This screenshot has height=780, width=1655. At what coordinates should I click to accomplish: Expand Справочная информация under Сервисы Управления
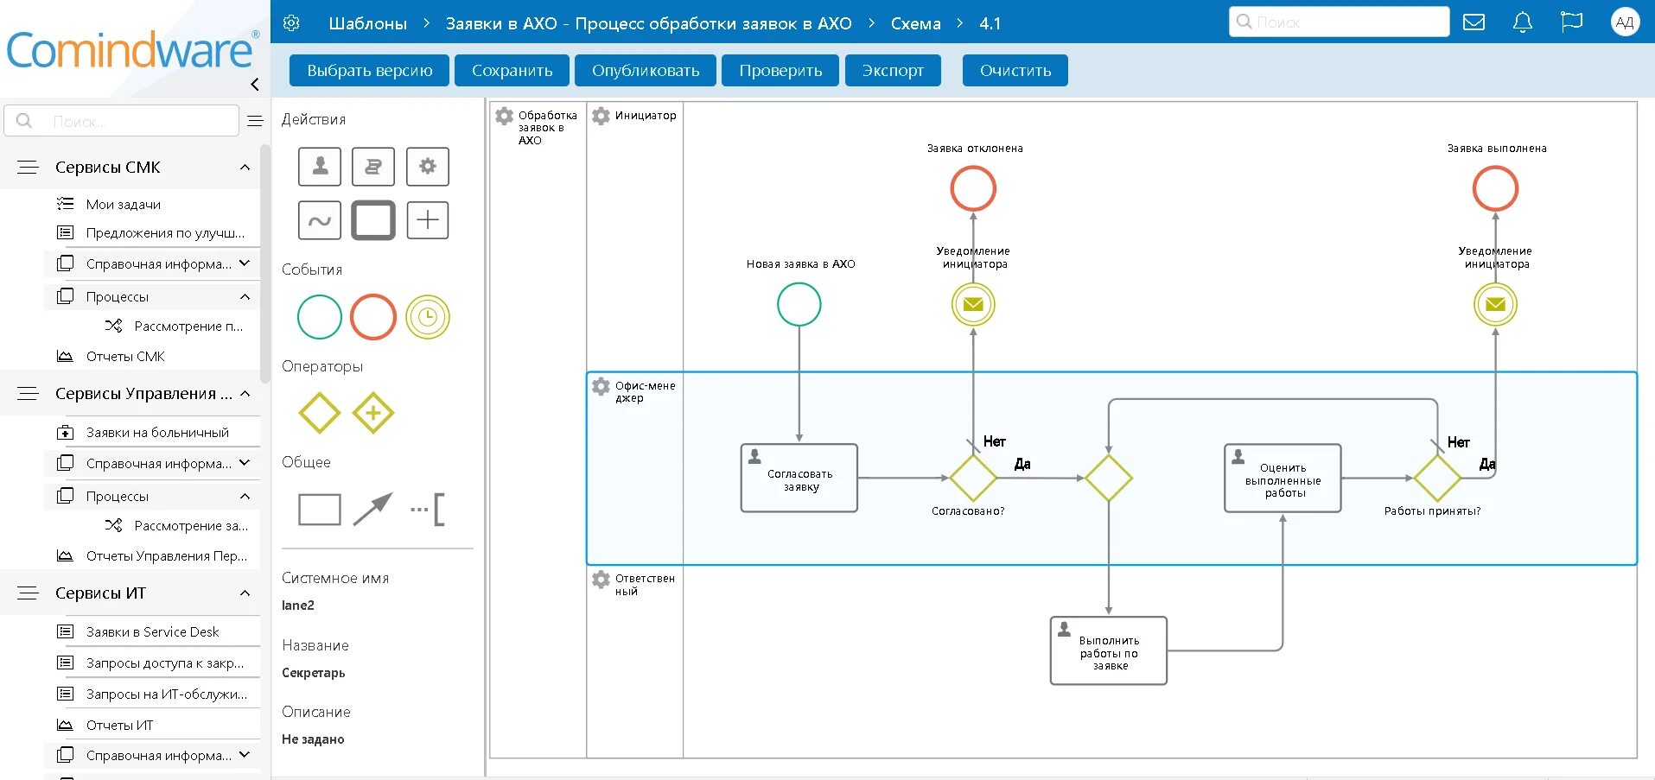click(x=245, y=463)
